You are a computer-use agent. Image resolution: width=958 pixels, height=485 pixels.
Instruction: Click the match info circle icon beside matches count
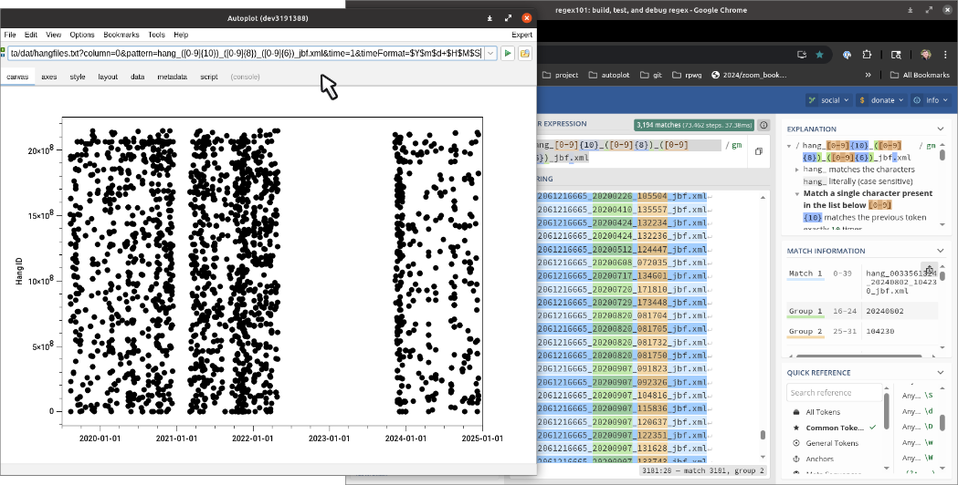(763, 125)
